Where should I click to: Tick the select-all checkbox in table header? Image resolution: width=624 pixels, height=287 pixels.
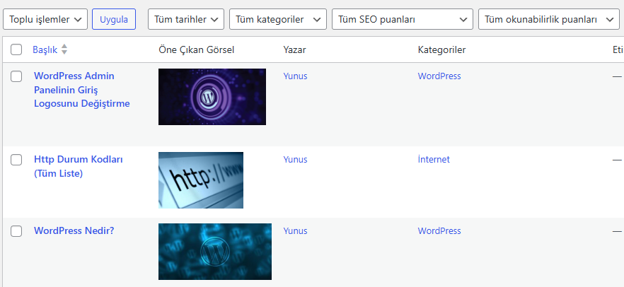click(x=16, y=49)
